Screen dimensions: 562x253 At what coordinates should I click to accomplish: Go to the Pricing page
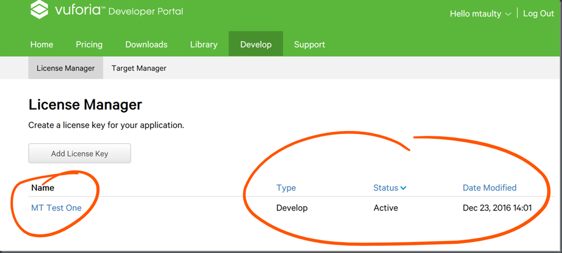pyautogui.click(x=89, y=45)
